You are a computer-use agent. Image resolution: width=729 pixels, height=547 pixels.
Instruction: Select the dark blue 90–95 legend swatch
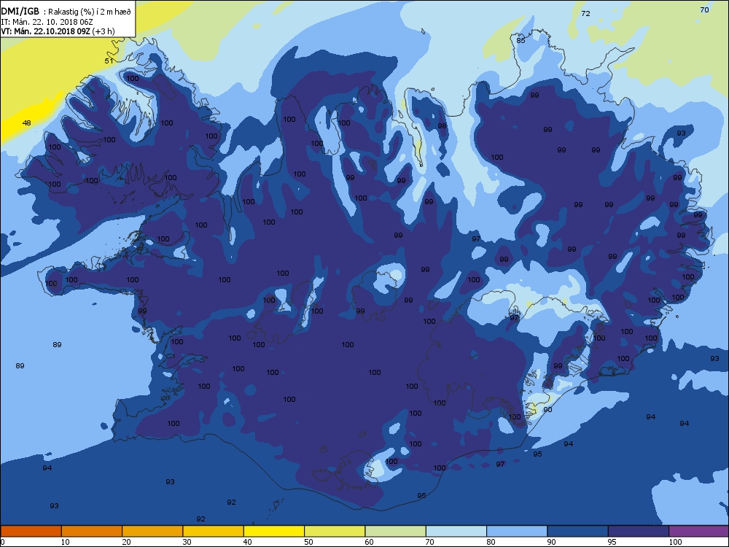tap(578, 531)
